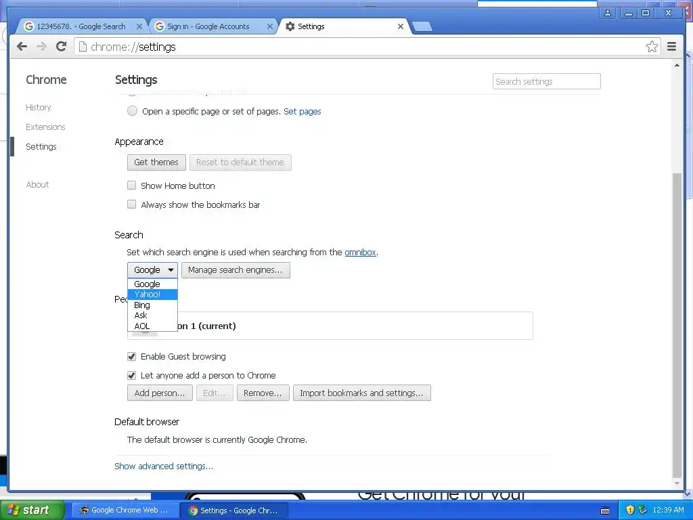Choose Ask from the search engine list

tap(152, 316)
